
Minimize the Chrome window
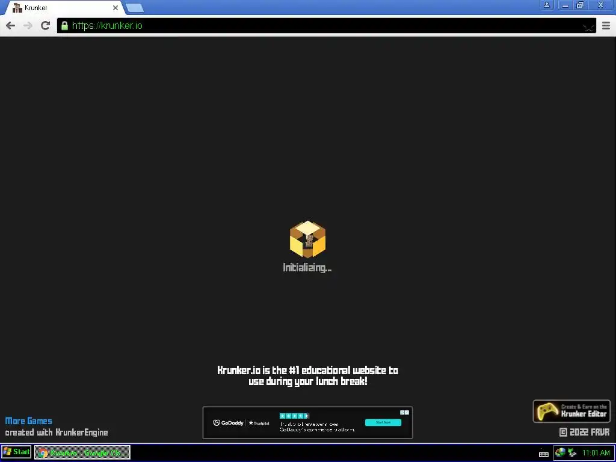(565, 5)
